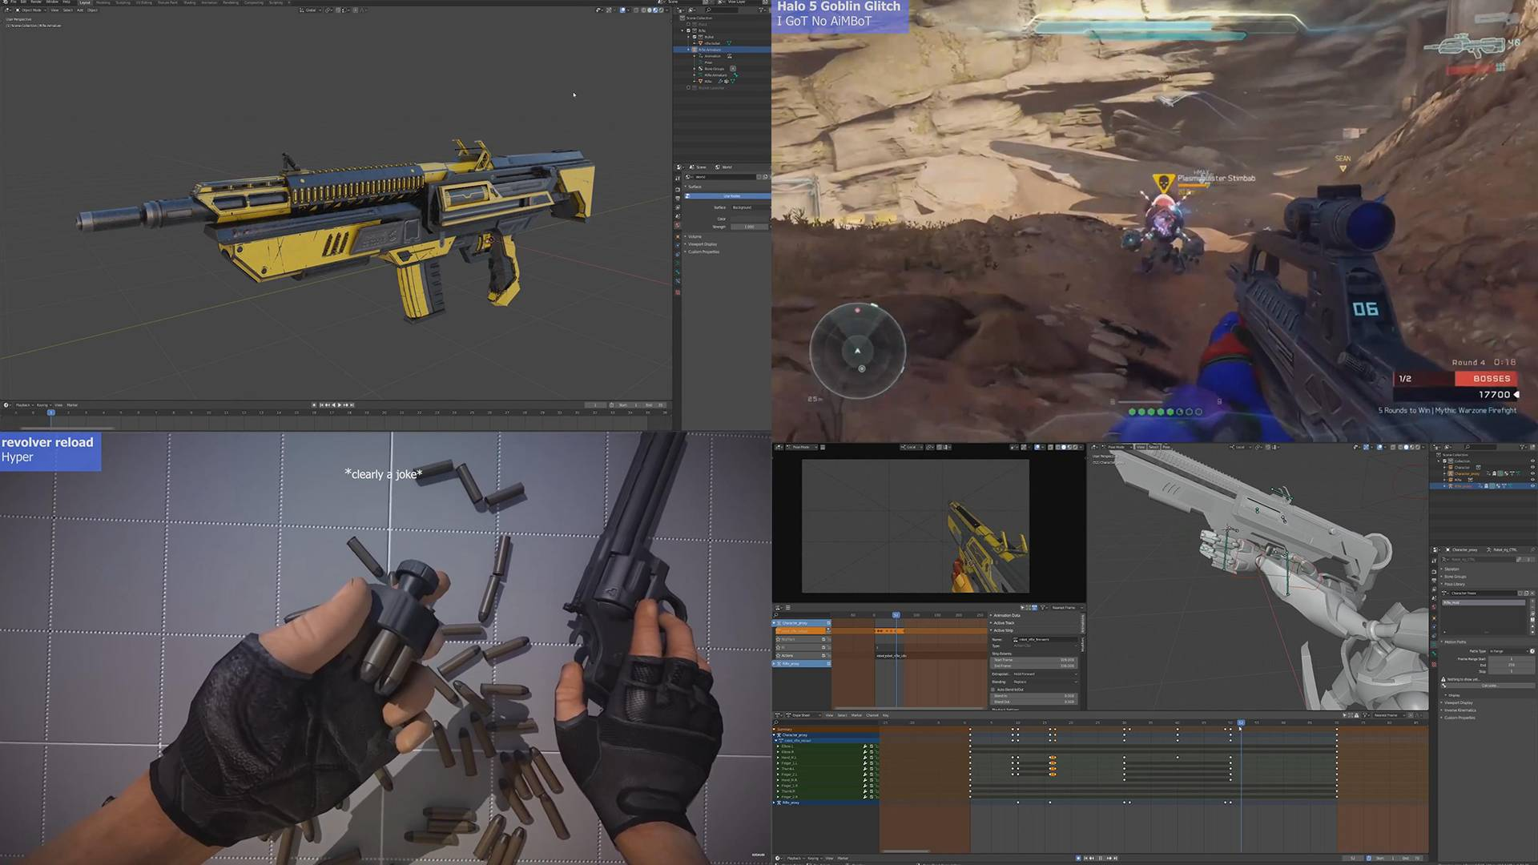1538x865 pixels.
Task: Expand the Elbow.L channel in the Dope Sheet
Action: click(x=778, y=746)
